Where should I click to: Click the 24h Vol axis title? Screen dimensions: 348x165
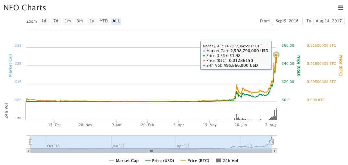(6, 111)
